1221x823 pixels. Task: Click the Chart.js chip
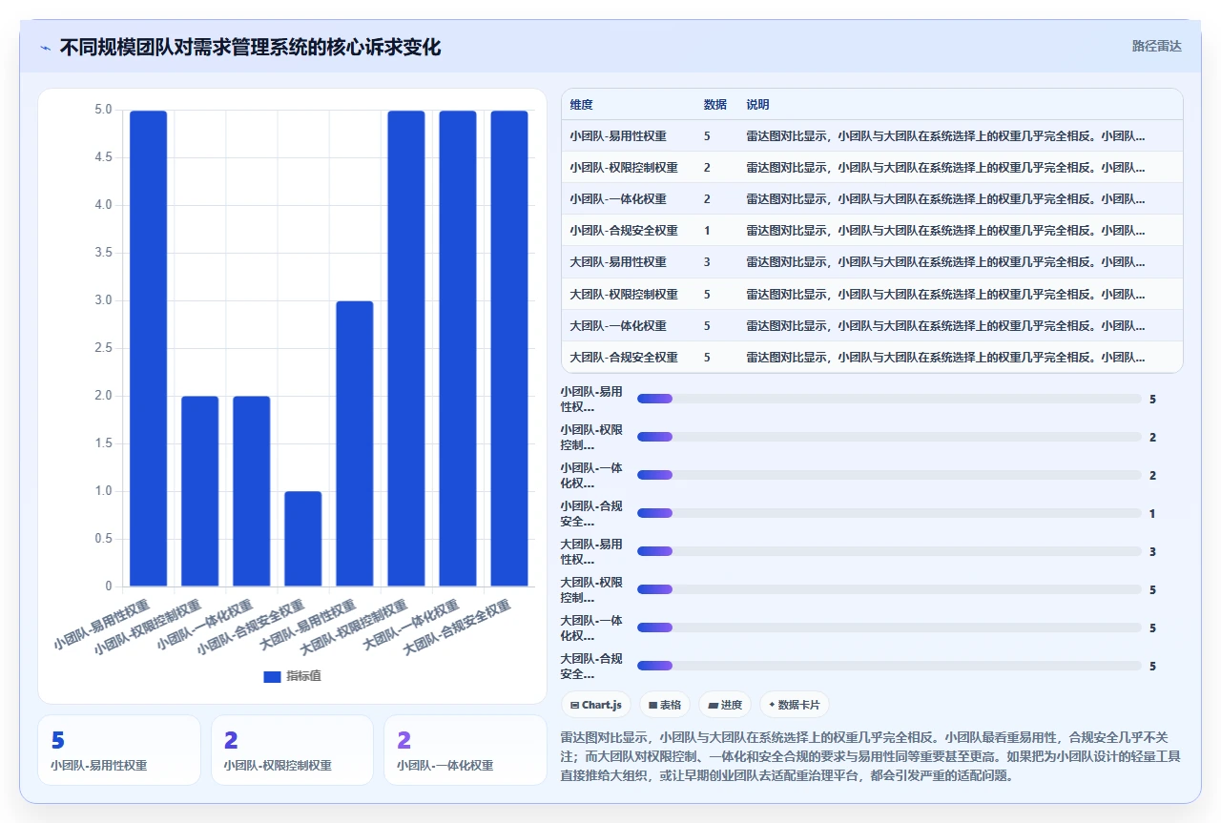(596, 705)
